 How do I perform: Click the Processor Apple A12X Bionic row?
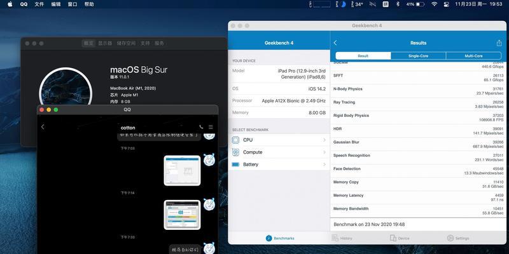pyautogui.click(x=279, y=101)
